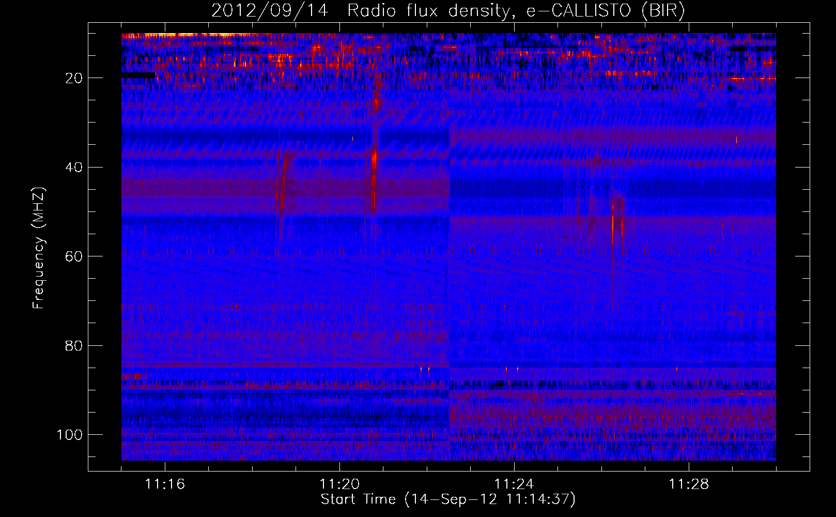
Task: Click the 'Frequency (MHZ)' axis label
Action: pos(39,248)
